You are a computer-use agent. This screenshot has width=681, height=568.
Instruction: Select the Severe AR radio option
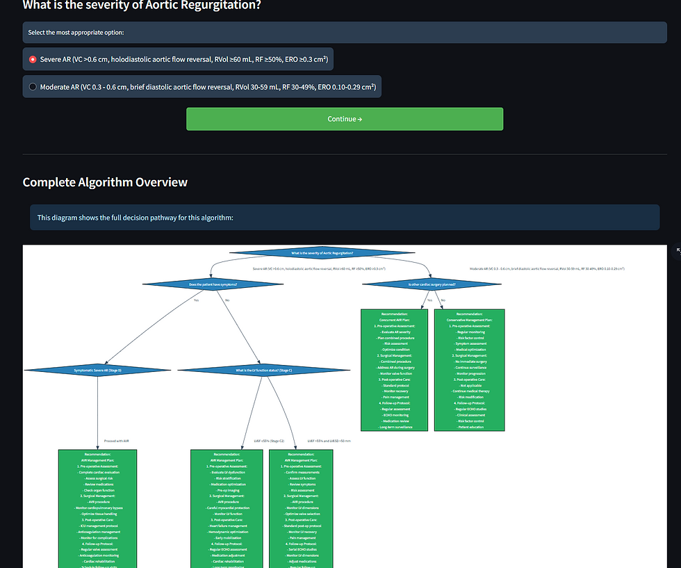point(32,59)
